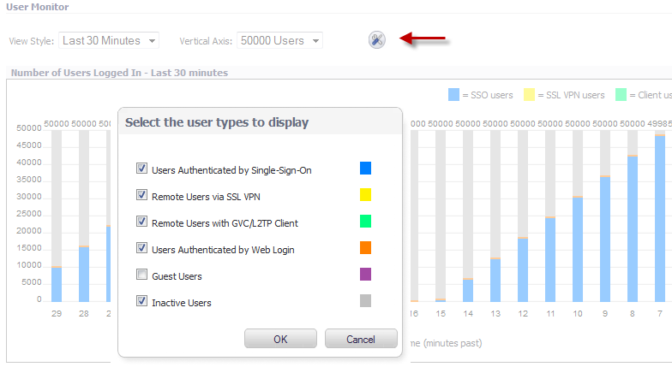672x367 pixels.
Task: Uncheck the Inactive Users option
Action: pyautogui.click(x=142, y=302)
